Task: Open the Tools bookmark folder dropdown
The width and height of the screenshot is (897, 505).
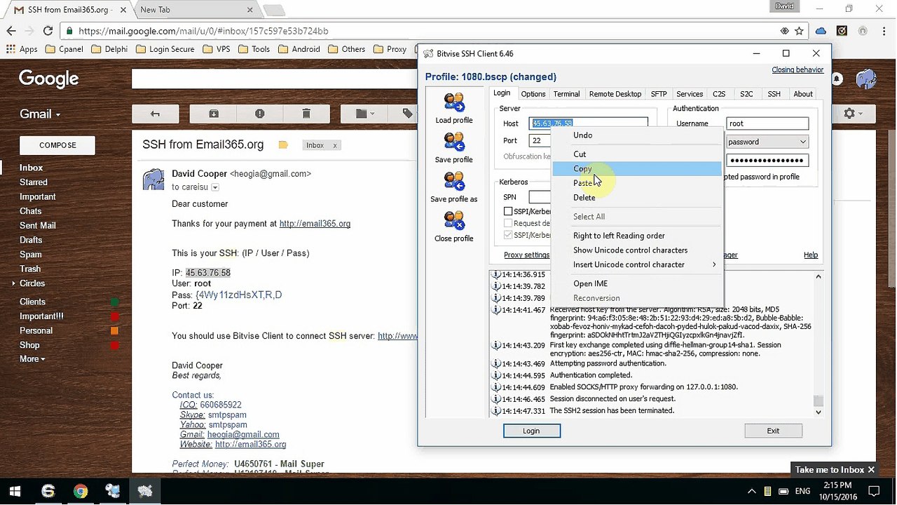Action: (254, 49)
